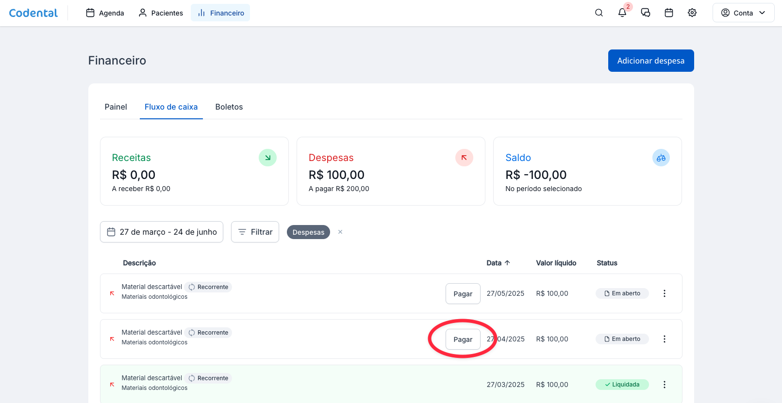
Task: Switch to the Painel tab
Action: (x=116, y=107)
